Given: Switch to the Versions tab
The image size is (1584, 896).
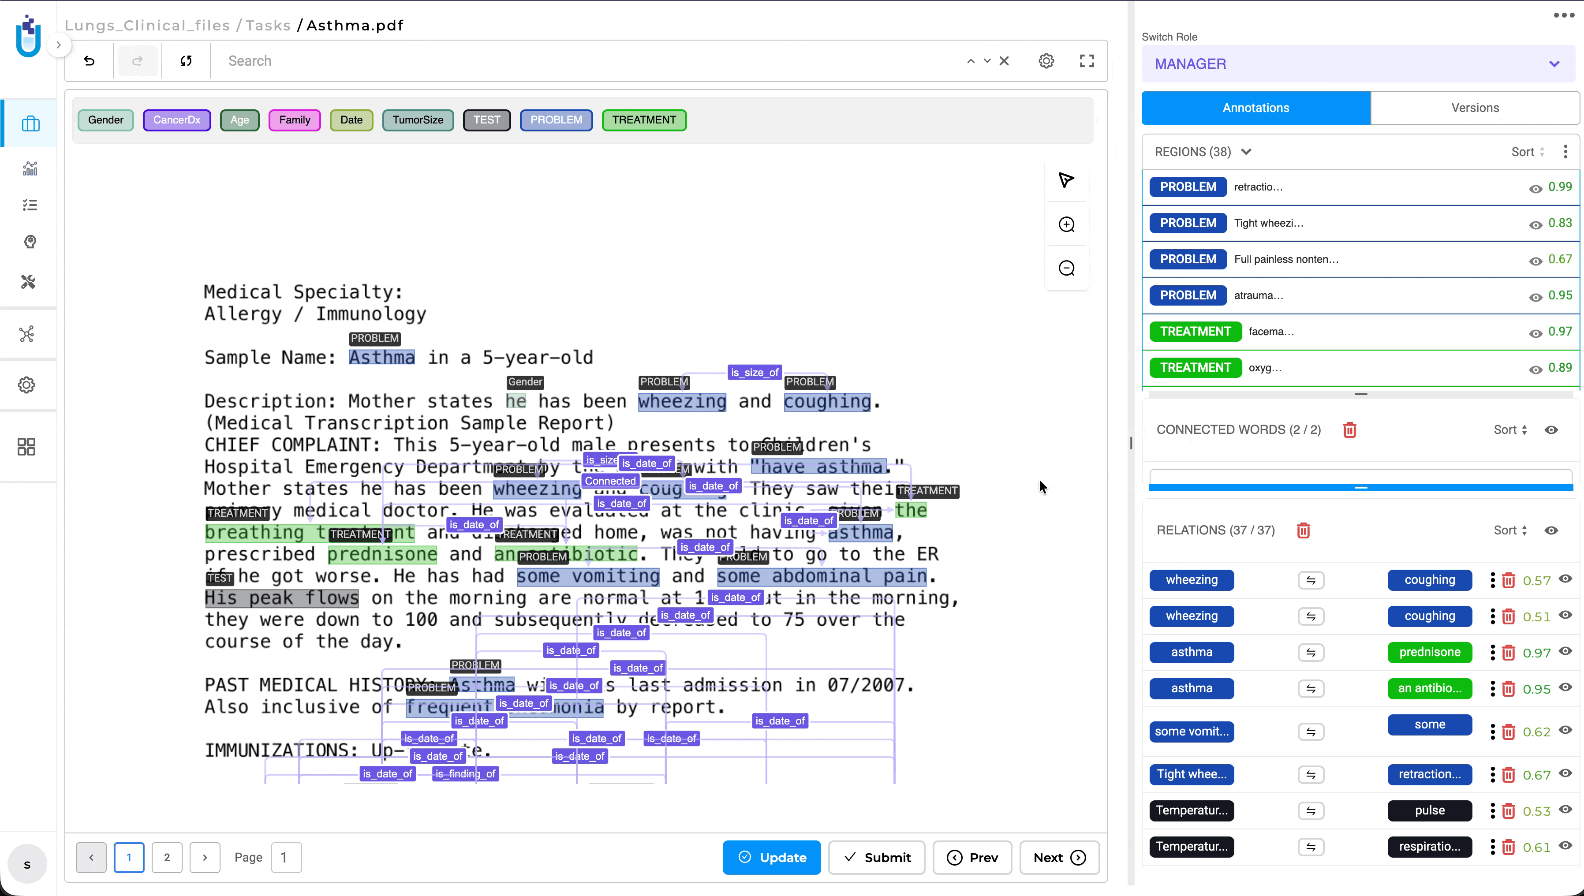Looking at the screenshot, I should pyautogui.click(x=1475, y=108).
